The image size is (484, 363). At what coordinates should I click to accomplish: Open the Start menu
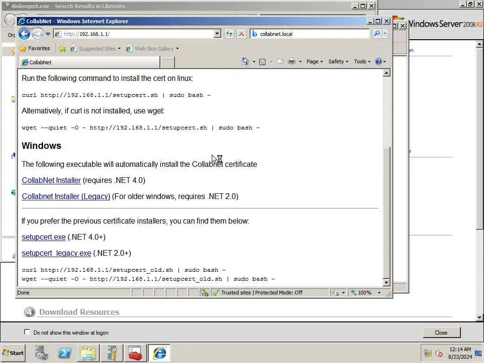coord(13,353)
